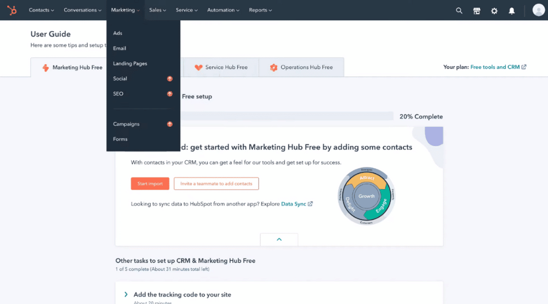548x304 pixels.
Task: Open the search magnifier icon
Action: pyautogui.click(x=459, y=10)
